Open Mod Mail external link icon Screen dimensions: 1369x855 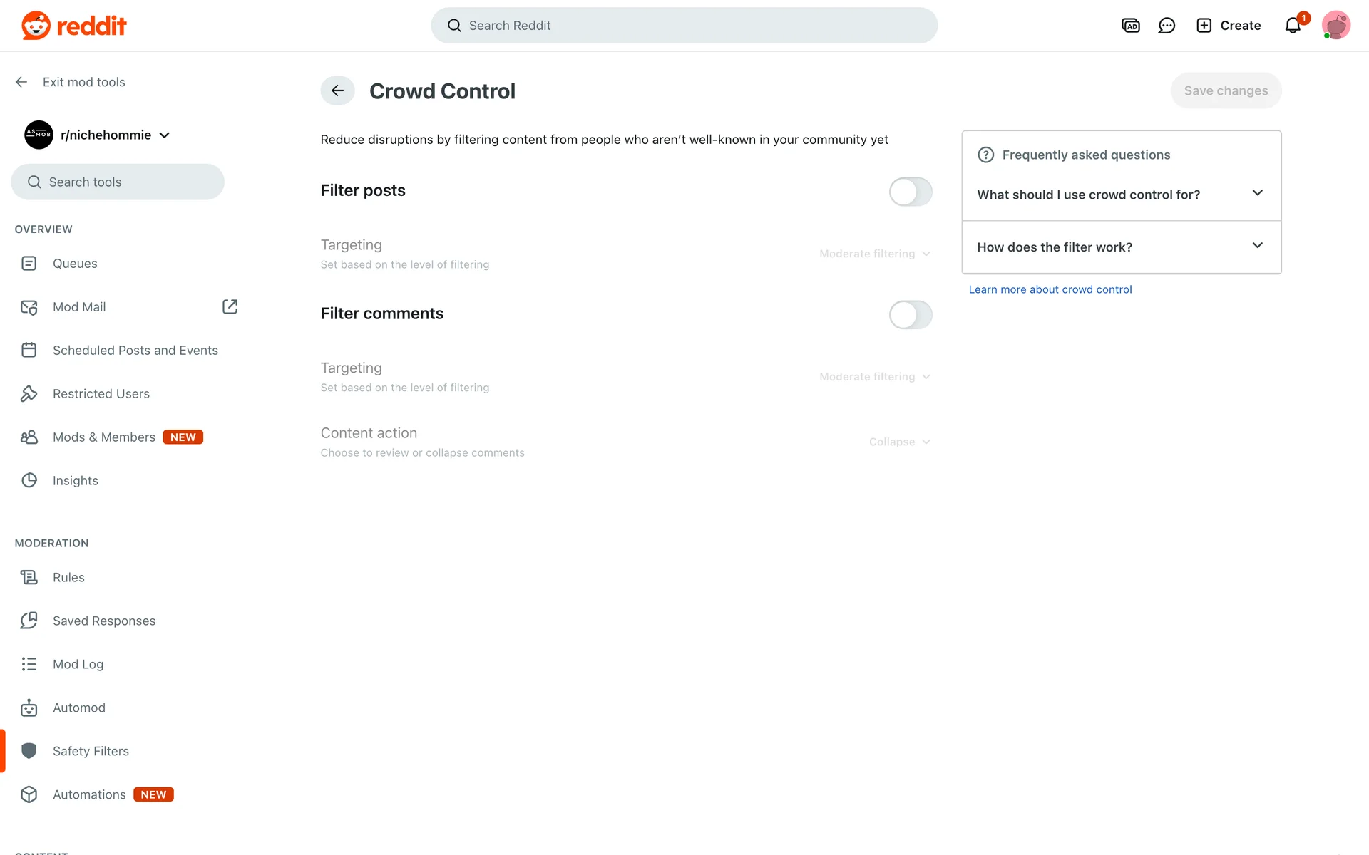coord(230,306)
